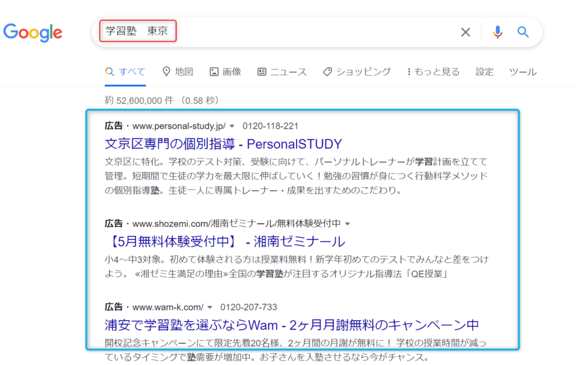Expand dropdown arrow next to www.wam-k.com
Screen dimensions: 576x365
click(210, 307)
